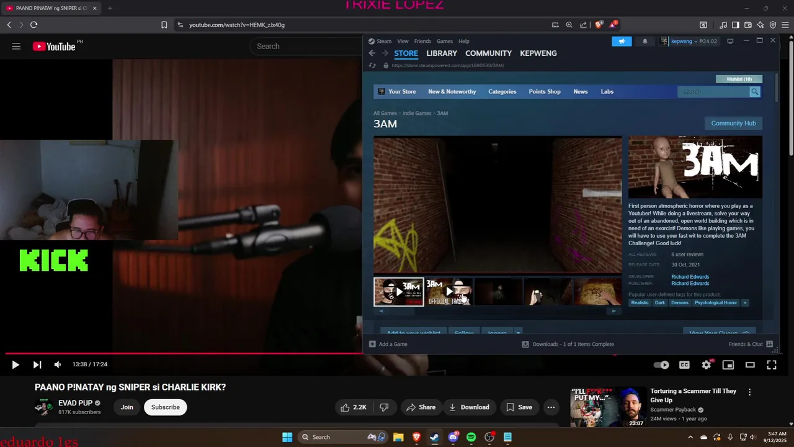Open the Help menu in Steam
This screenshot has height=447, width=794.
pyautogui.click(x=464, y=41)
